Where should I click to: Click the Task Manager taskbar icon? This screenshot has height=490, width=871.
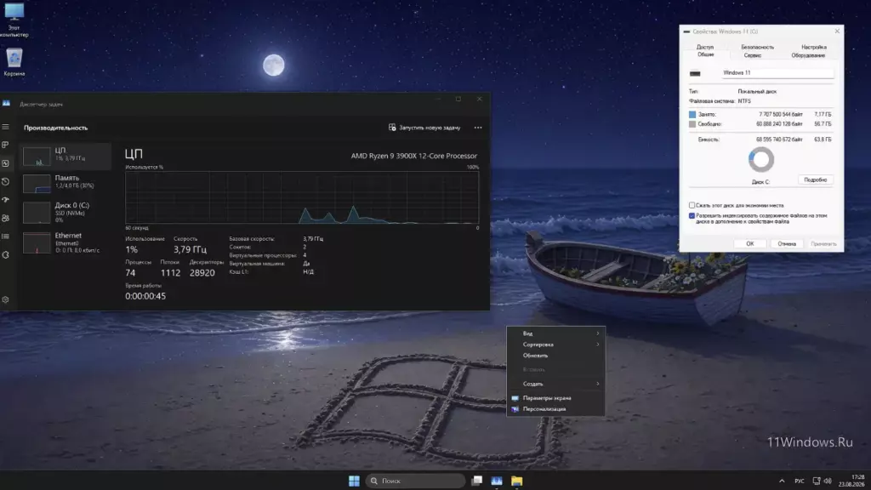pos(497,481)
